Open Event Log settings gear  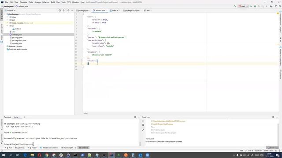click(x=273, y=117)
